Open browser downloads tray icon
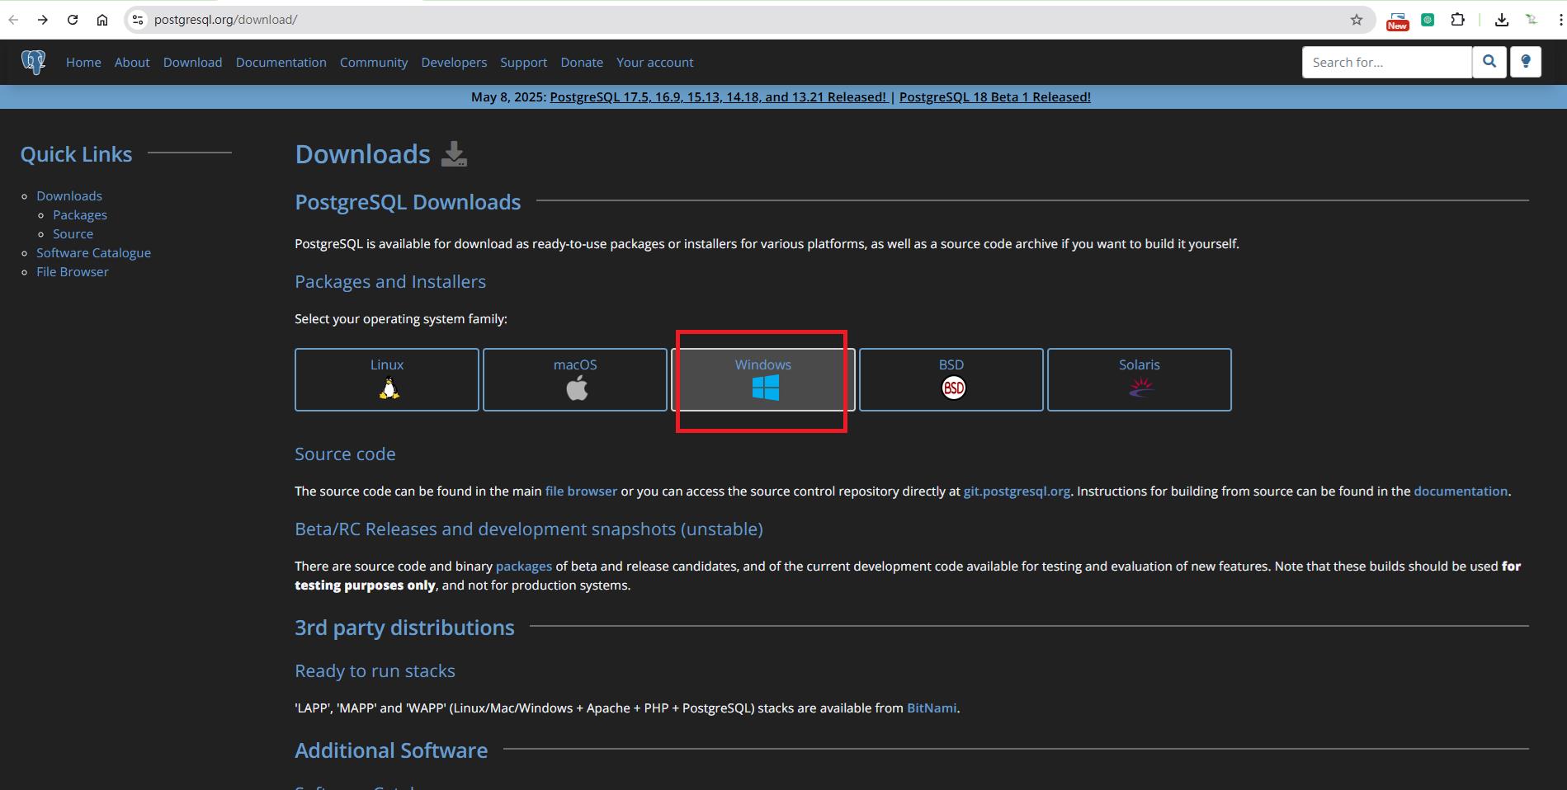The height and width of the screenshot is (790, 1567). [x=1502, y=20]
